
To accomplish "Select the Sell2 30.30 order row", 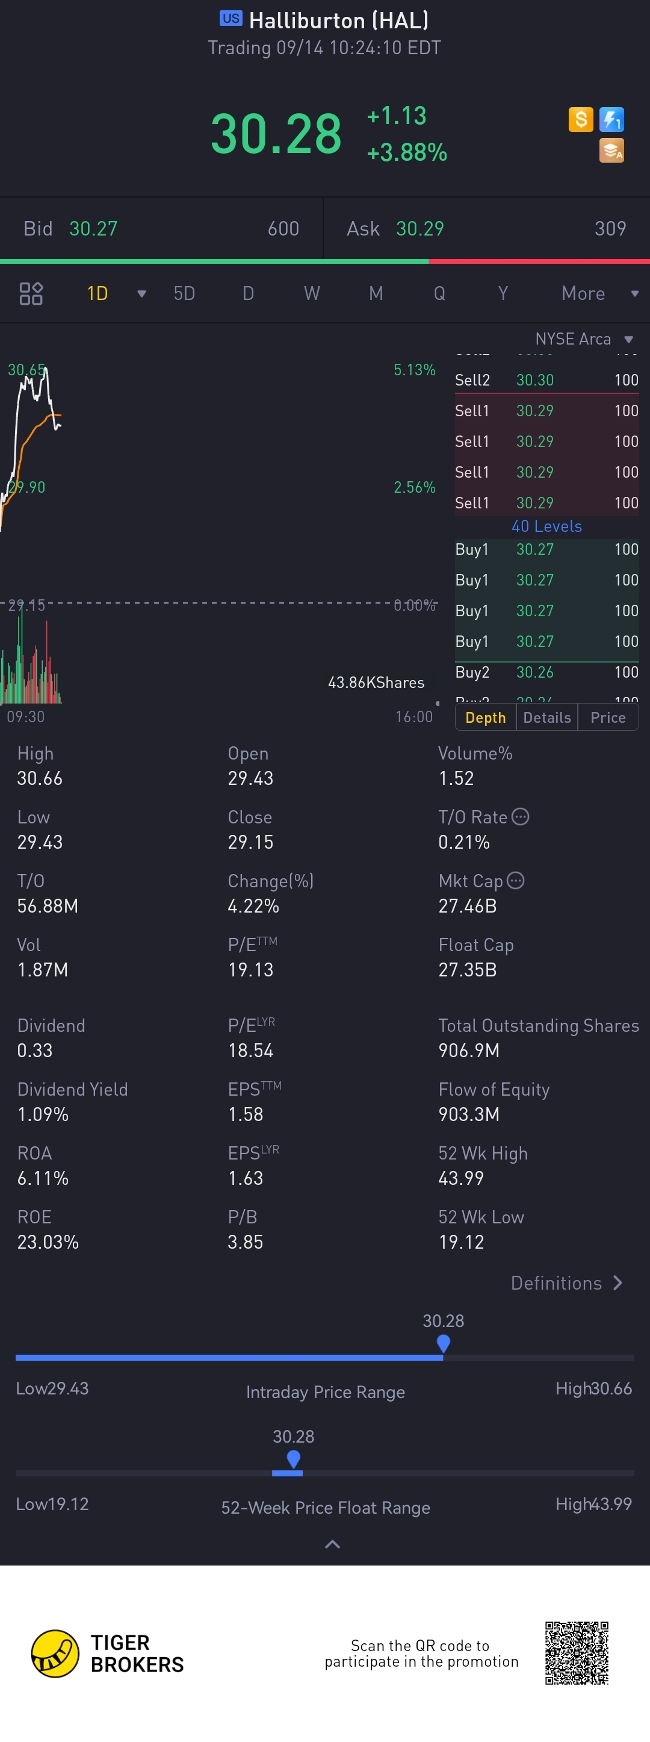I will tap(546, 380).
